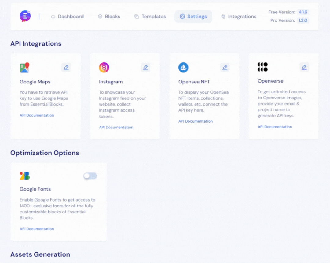The image size is (330, 263).
Task: Open the Openverse edit pencil icon
Action: tap(304, 67)
